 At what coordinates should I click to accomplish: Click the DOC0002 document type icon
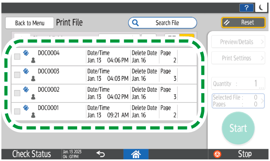pos(26,90)
